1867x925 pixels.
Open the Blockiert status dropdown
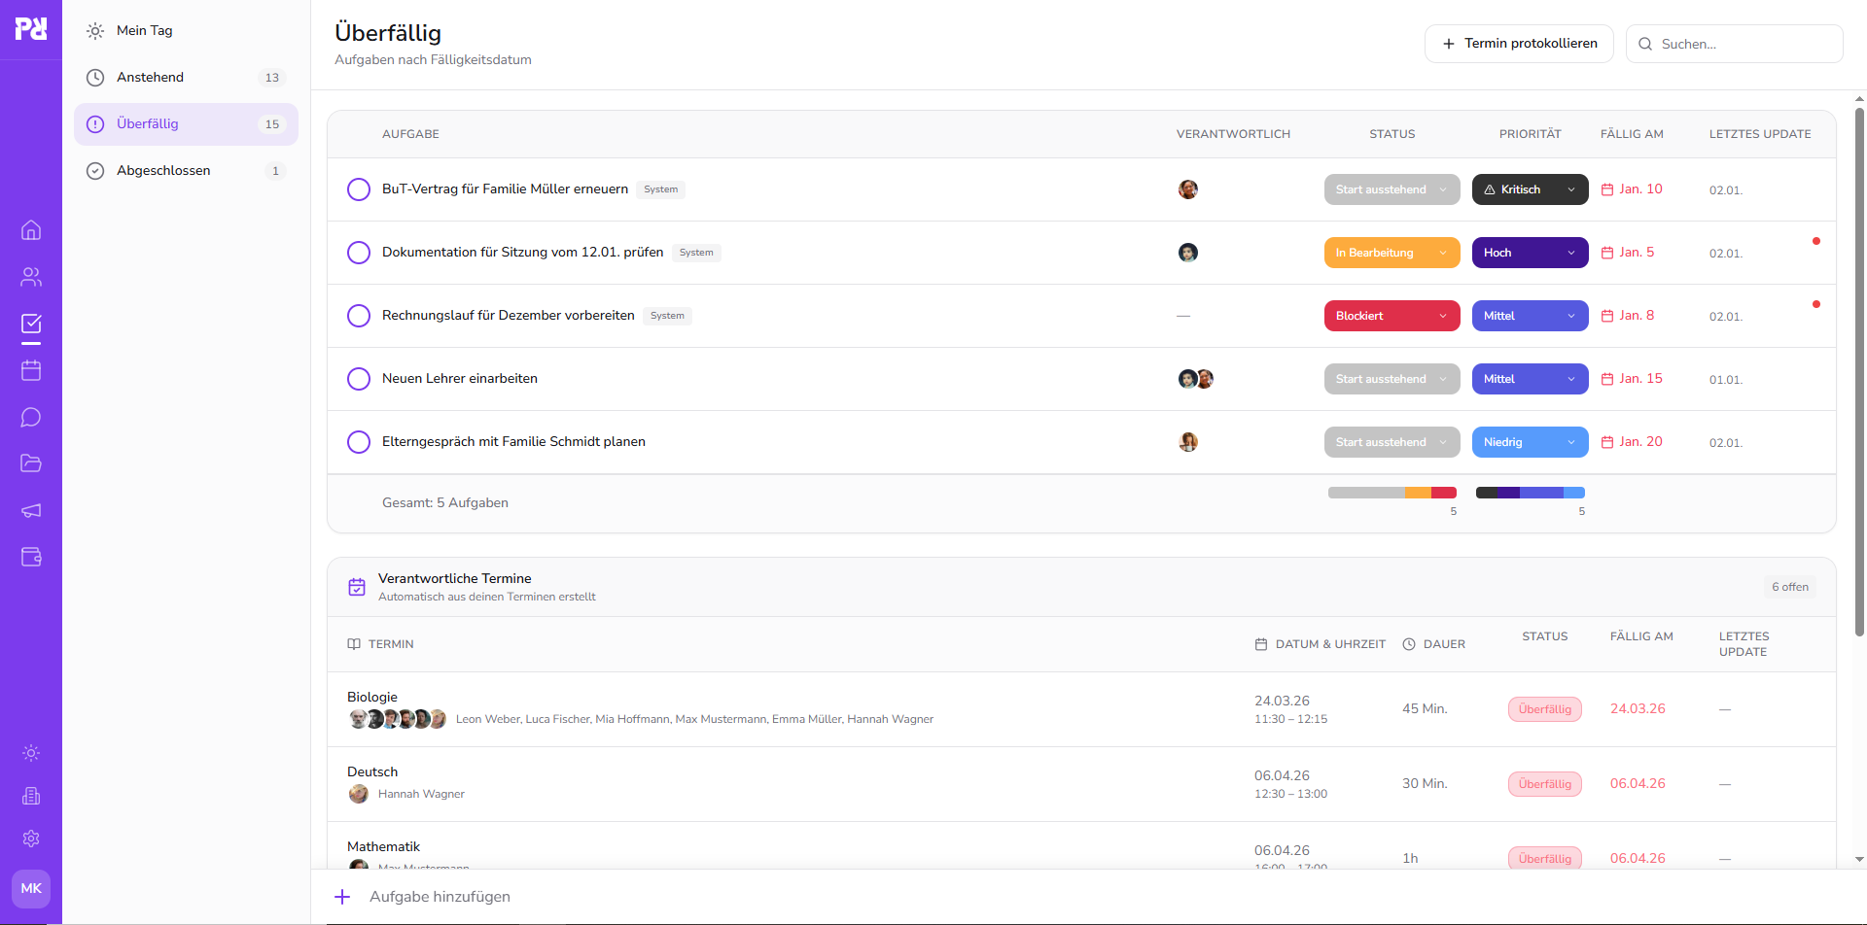pos(1391,316)
